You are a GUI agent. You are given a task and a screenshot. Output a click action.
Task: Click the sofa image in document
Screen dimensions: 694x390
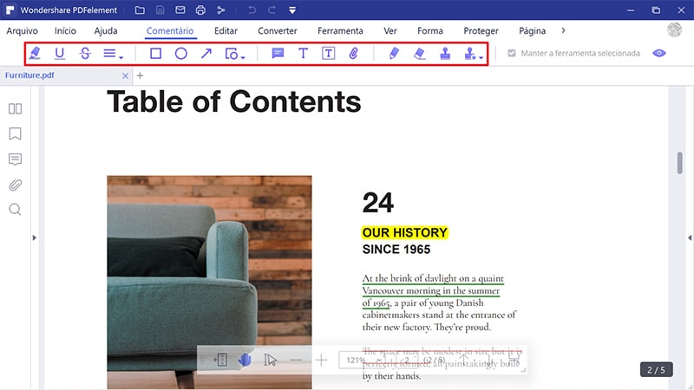(209, 283)
